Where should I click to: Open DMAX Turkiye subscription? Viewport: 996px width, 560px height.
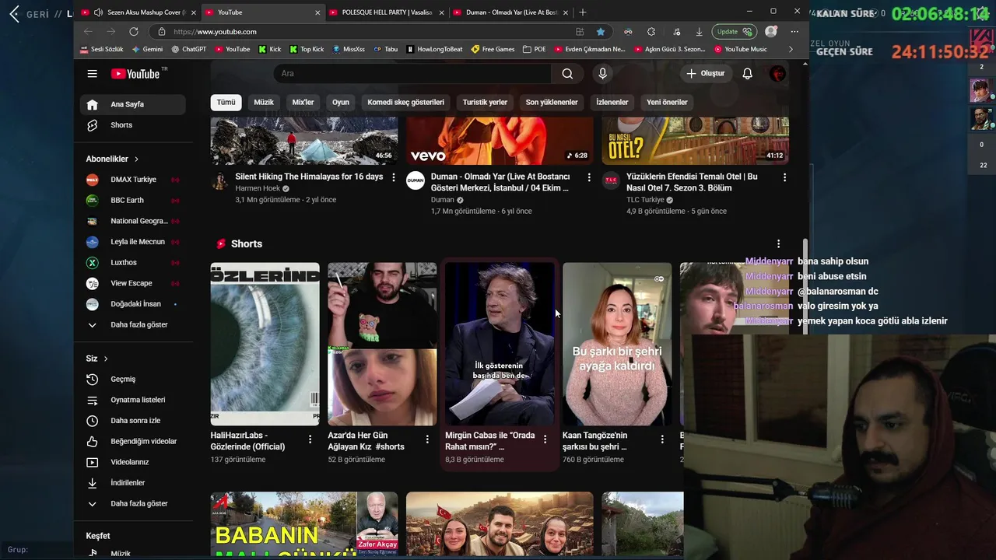pyautogui.click(x=132, y=180)
